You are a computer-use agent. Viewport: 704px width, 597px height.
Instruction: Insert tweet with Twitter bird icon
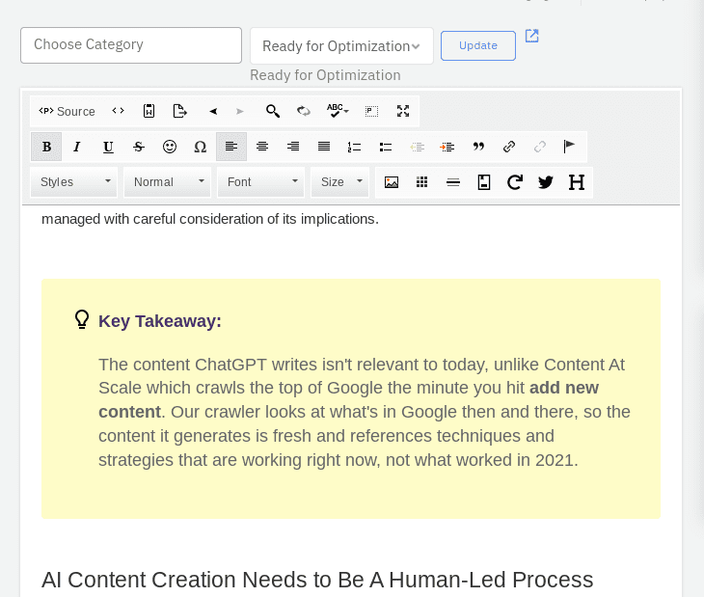546,182
